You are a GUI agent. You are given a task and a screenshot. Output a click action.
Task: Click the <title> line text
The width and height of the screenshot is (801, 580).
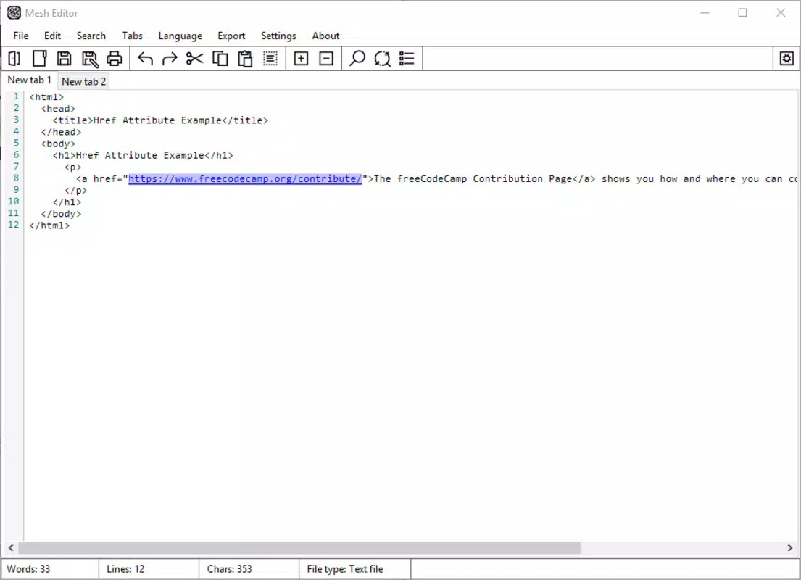160,120
